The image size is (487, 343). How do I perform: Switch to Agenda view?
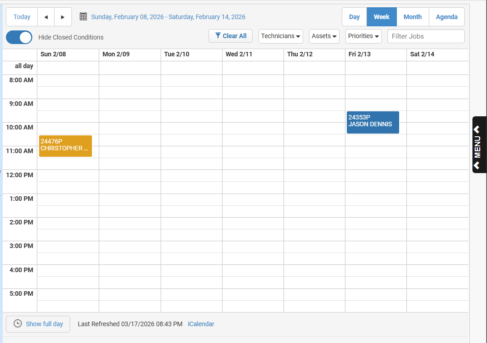click(x=446, y=17)
